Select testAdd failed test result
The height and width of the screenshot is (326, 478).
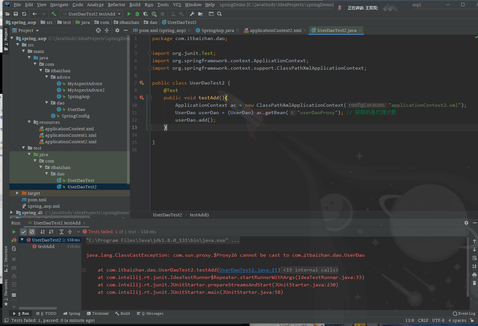click(46, 246)
